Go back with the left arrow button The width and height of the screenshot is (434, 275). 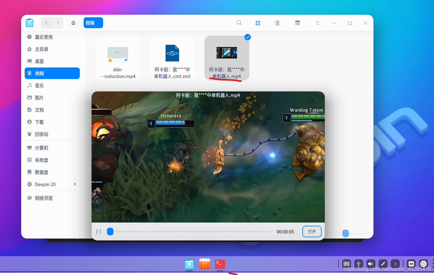[x=46, y=23]
